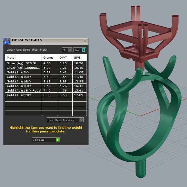187x187 pixels.
Task: Select the Gold (Au):14KY row
Action: [x=46, y=81]
